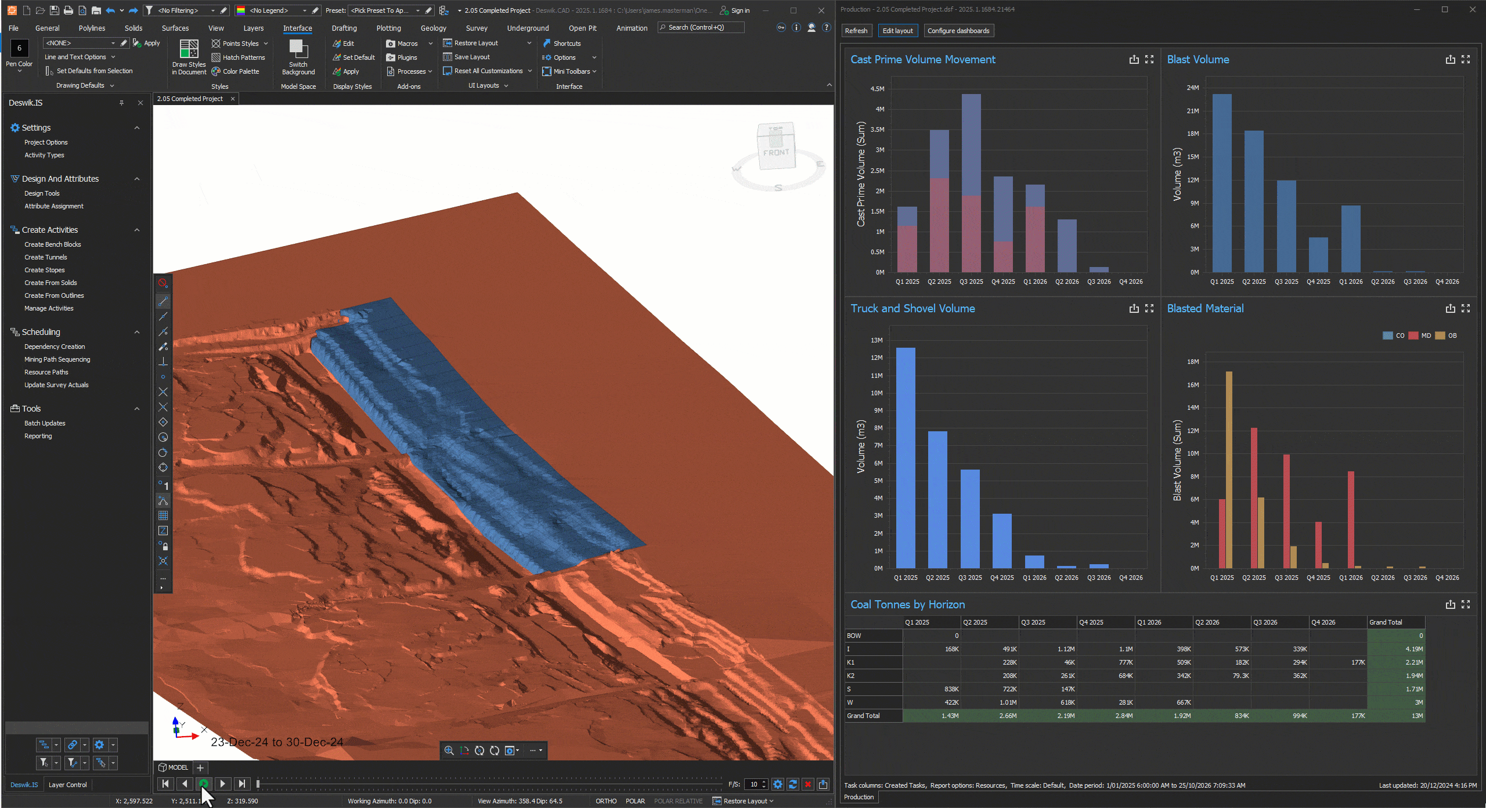Collapse the Scheduling section

(x=137, y=332)
